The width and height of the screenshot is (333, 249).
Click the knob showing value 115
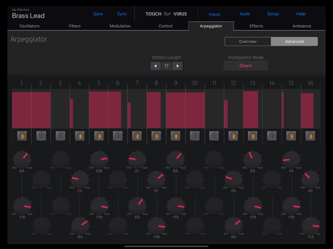[176, 206]
